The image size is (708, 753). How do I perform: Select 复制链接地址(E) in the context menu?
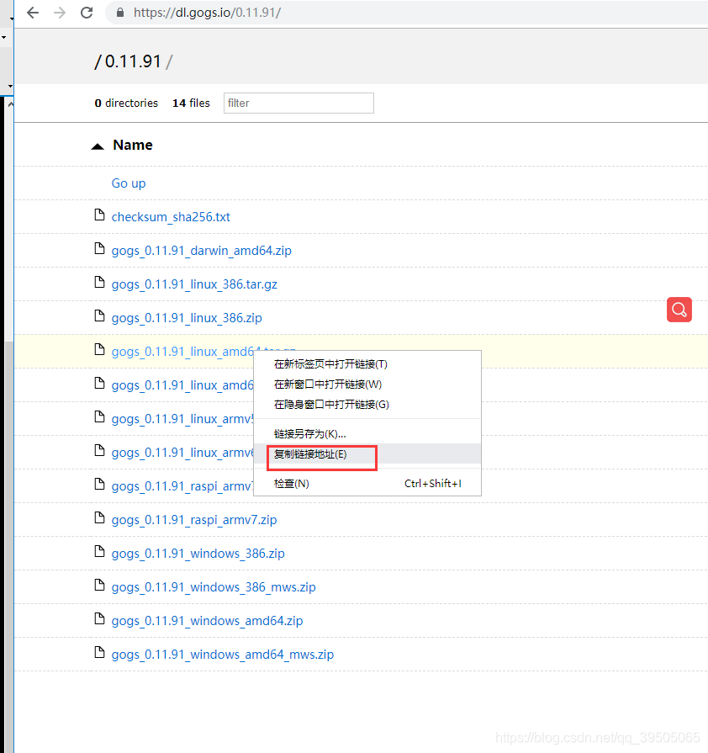click(x=367, y=453)
